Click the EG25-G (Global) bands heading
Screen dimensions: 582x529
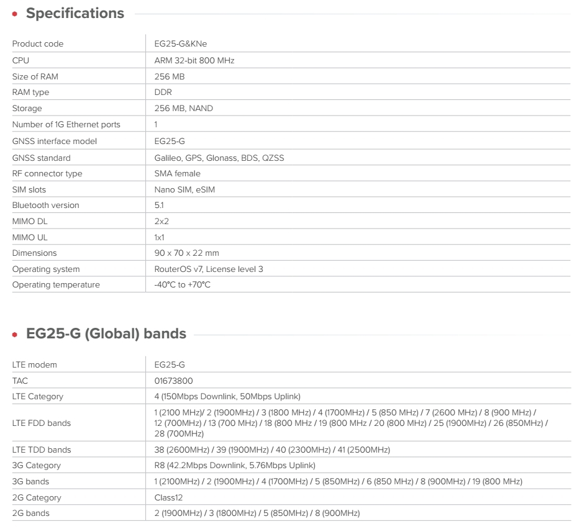click(106, 333)
